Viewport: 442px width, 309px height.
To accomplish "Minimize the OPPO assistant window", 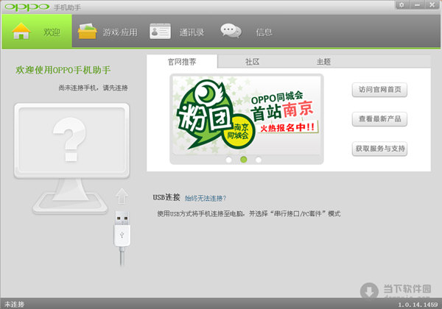I will (417, 5).
